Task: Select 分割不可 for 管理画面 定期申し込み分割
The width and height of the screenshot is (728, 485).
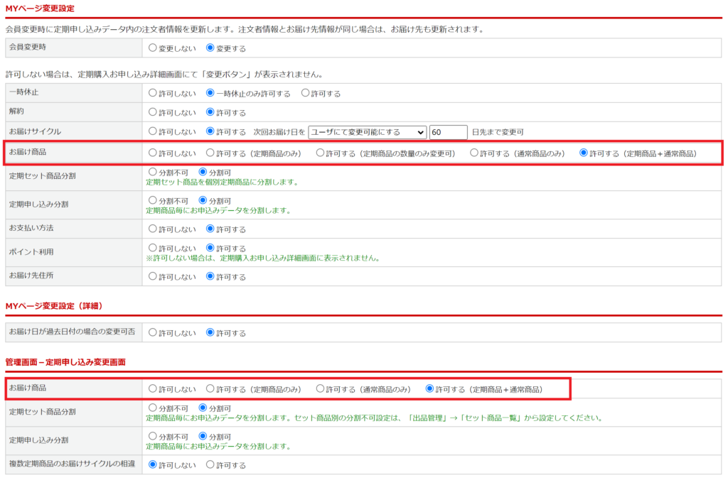Action: (x=152, y=436)
